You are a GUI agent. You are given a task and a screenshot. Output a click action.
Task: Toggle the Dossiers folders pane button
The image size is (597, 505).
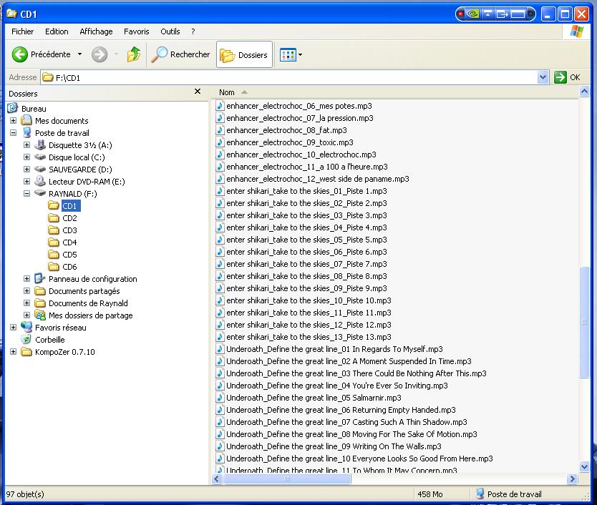244,55
